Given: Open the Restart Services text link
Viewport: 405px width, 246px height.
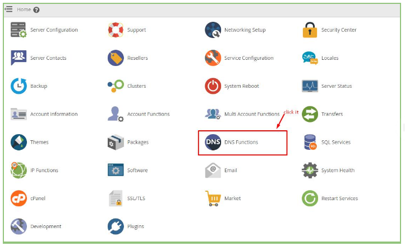Looking at the screenshot, I should pos(339,198).
